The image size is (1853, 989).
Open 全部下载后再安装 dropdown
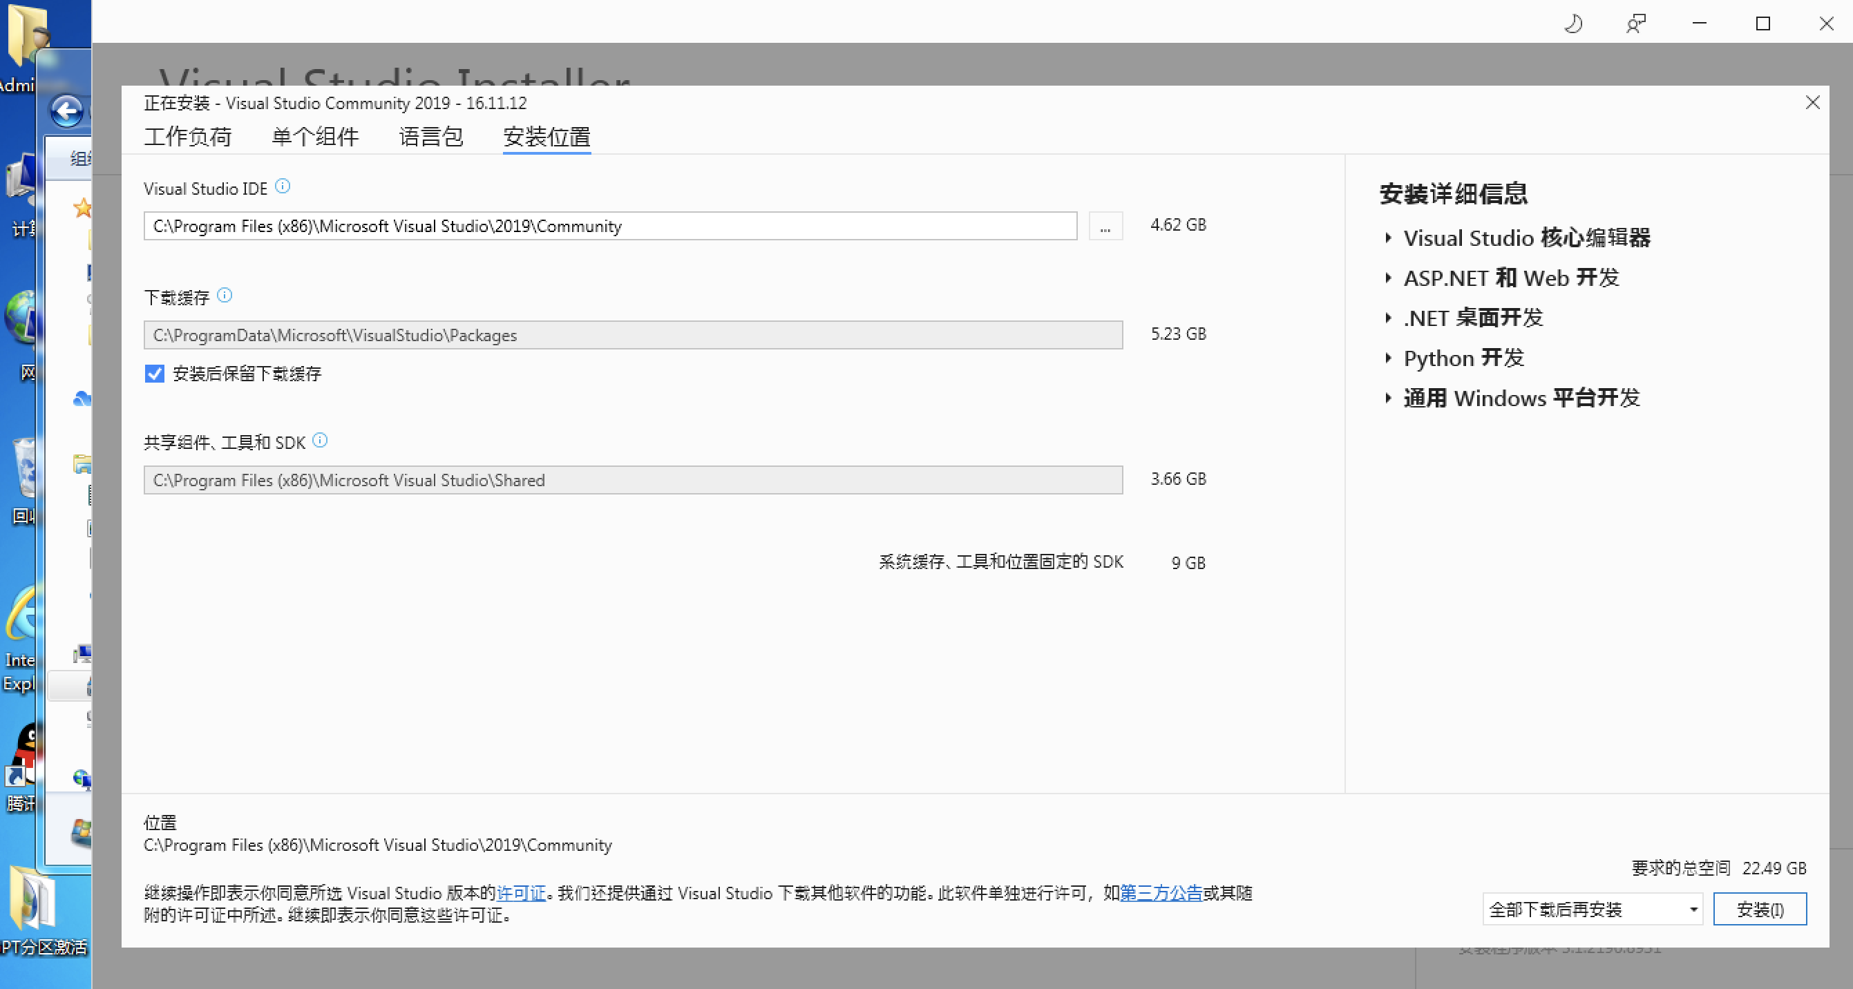pos(1592,910)
